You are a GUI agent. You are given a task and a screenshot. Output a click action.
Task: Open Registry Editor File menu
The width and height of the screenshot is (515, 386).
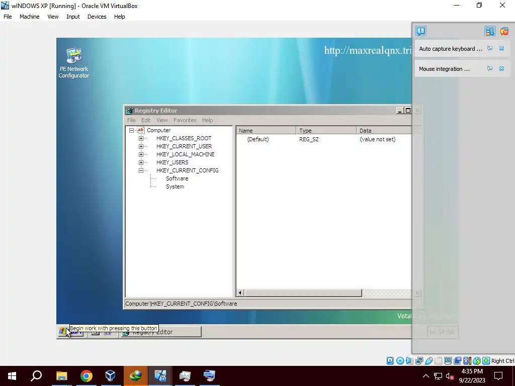click(x=131, y=120)
